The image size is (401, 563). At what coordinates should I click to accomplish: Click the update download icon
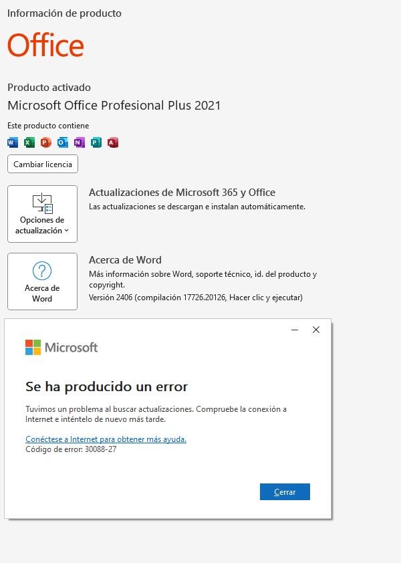(x=42, y=203)
